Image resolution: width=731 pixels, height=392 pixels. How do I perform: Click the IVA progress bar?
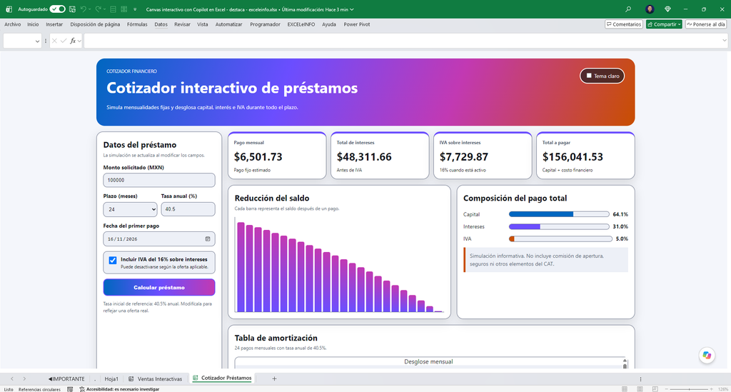(560, 238)
